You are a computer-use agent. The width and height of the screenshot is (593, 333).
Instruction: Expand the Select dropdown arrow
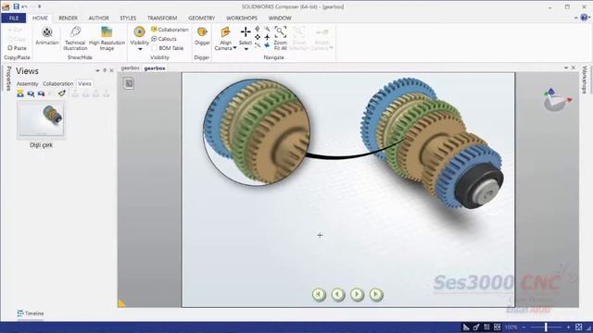tap(246, 49)
